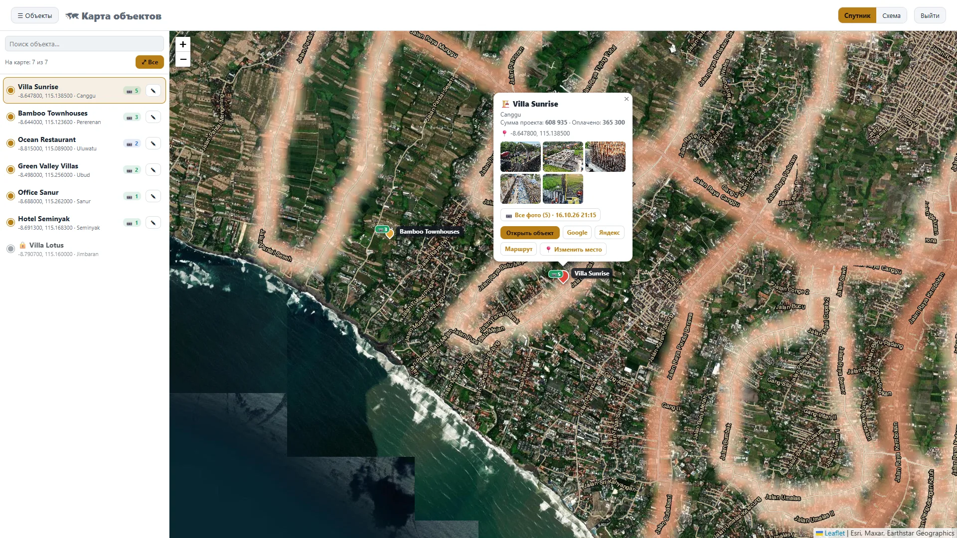Click the edit pencil for Villa Sunrise
The height and width of the screenshot is (538, 957).
point(153,91)
